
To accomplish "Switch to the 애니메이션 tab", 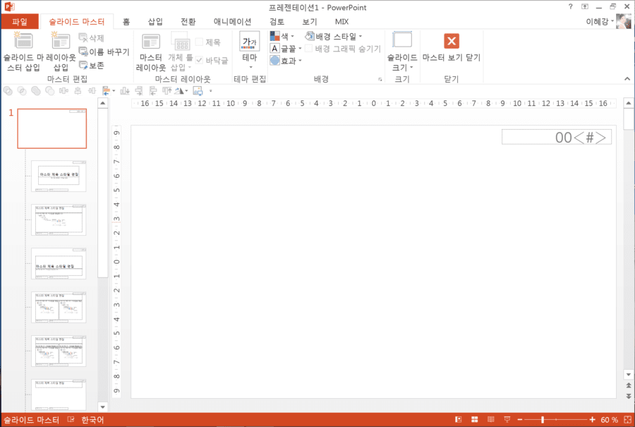I will click(232, 21).
